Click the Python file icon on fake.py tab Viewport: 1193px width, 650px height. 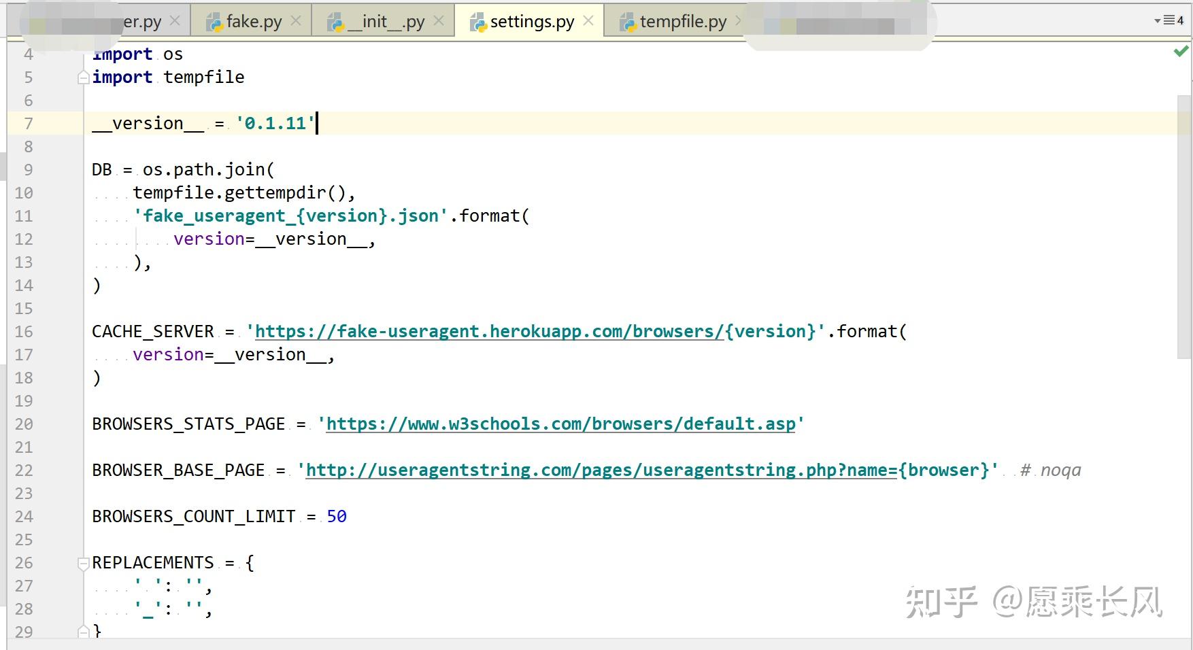coord(215,21)
